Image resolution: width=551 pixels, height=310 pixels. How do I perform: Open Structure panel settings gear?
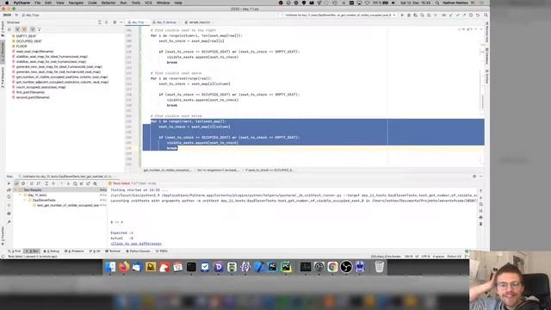click(x=115, y=22)
